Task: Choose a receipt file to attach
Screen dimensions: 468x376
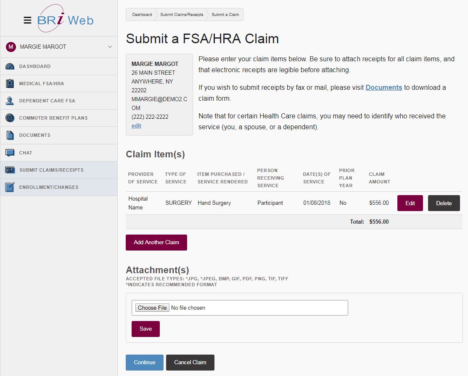Action: (x=152, y=308)
